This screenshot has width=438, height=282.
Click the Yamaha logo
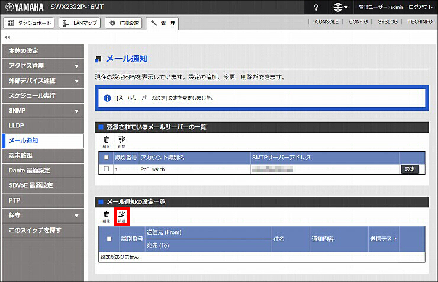click(24, 7)
